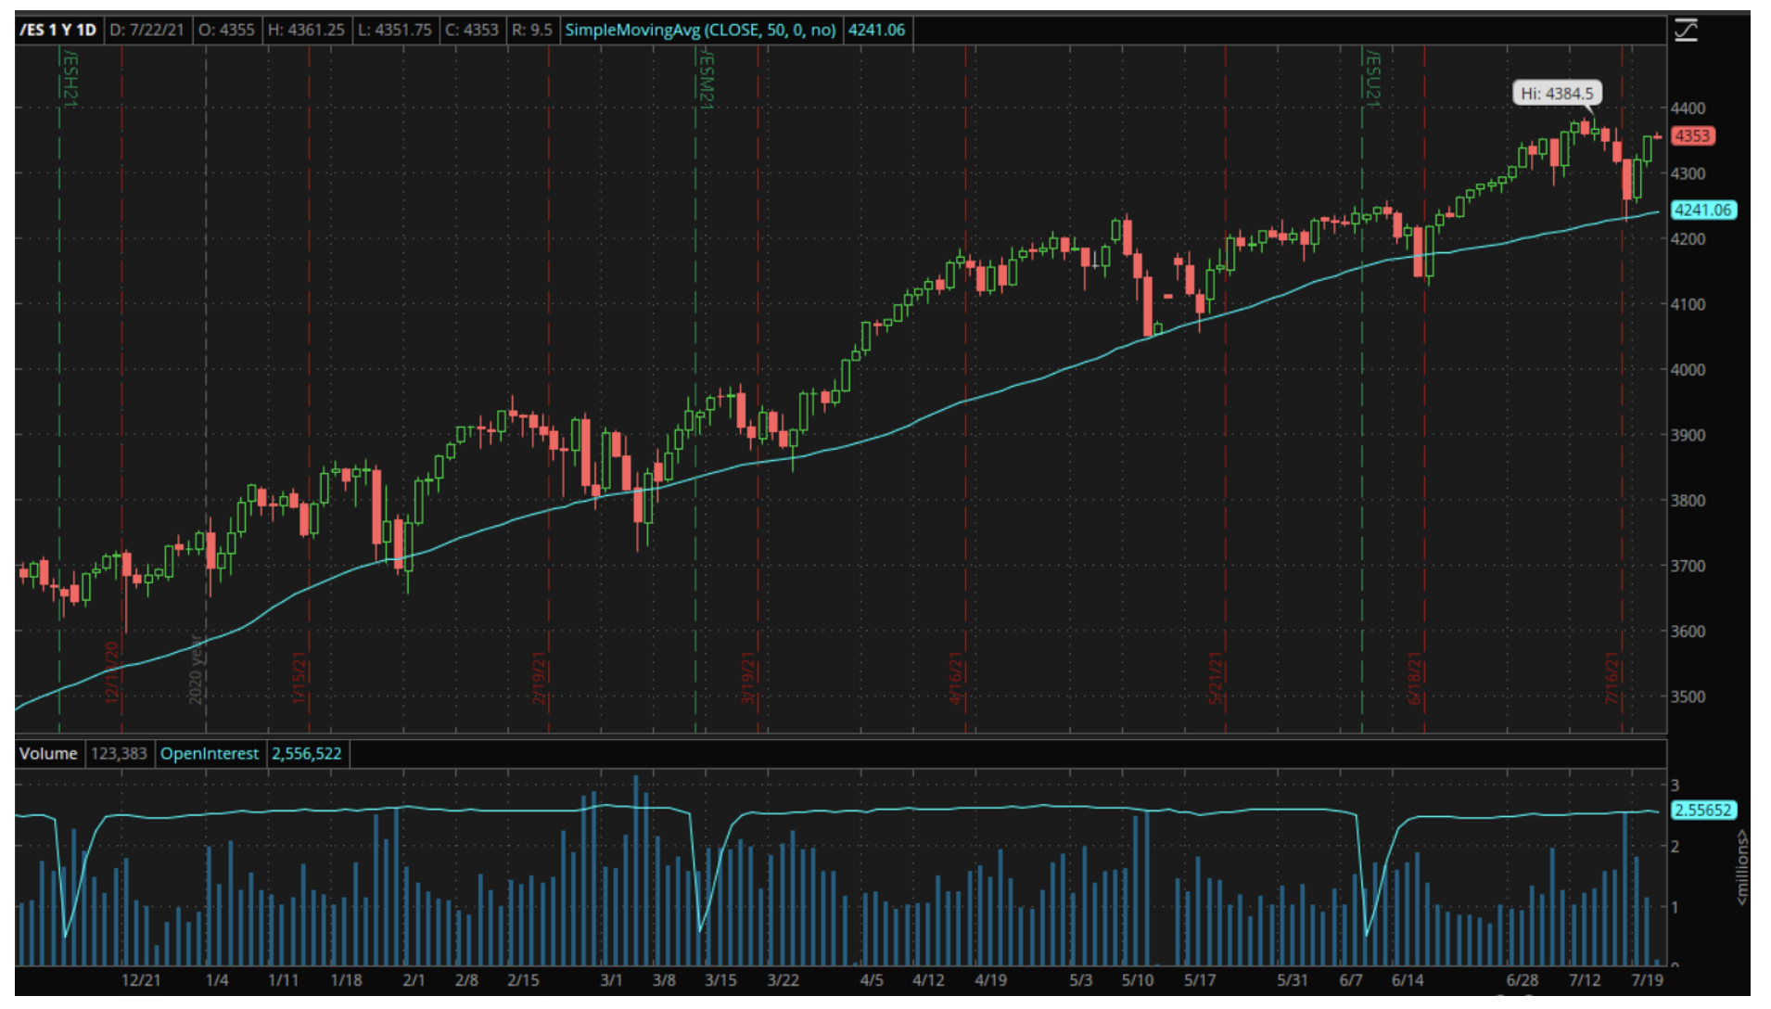Click the 7/16/21 expiration date marker
The image size is (1771, 1009).
1612,678
